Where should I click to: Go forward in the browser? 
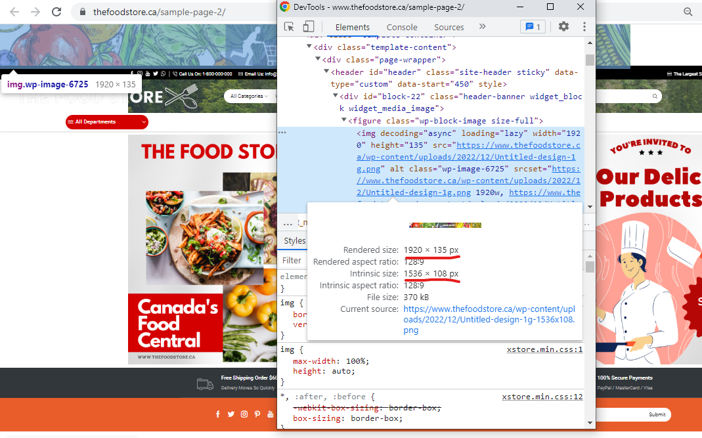point(35,12)
